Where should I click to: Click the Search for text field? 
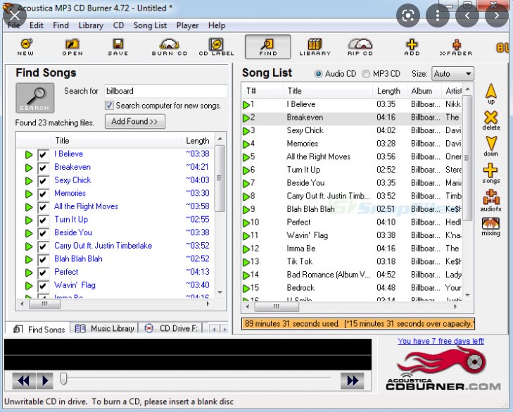pyautogui.click(x=166, y=91)
